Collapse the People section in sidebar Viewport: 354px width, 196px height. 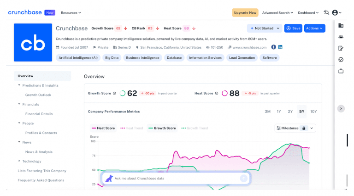click(19, 123)
